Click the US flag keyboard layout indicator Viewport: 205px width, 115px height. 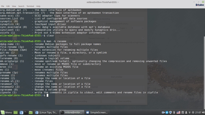[x=178, y=112]
